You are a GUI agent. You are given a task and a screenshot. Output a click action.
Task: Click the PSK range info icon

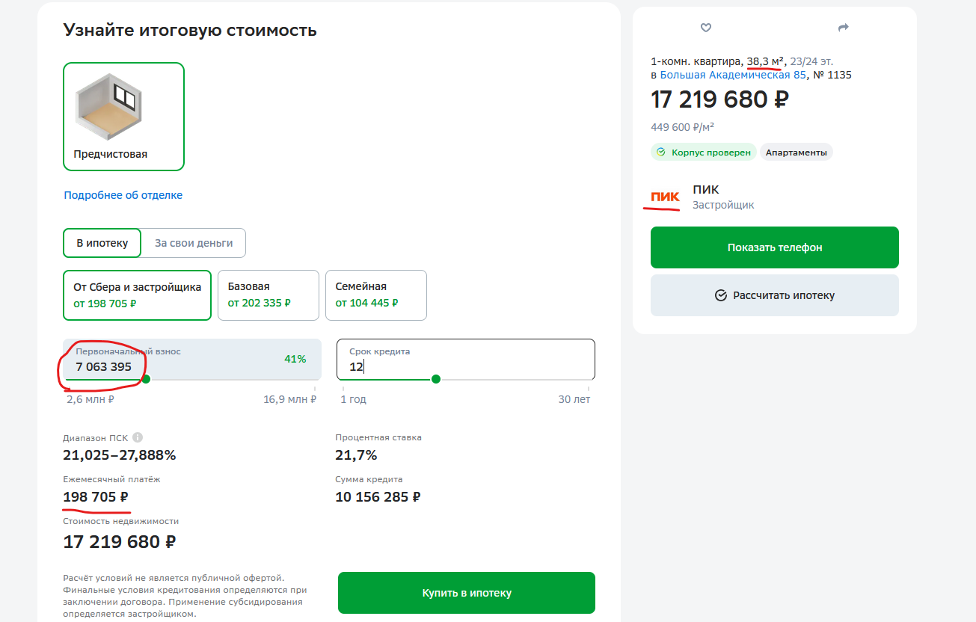click(138, 438)
